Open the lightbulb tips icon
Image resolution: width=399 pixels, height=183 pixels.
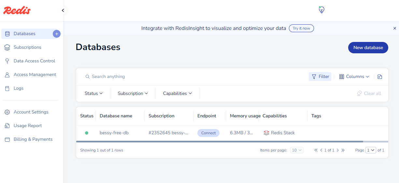[321, 10]
